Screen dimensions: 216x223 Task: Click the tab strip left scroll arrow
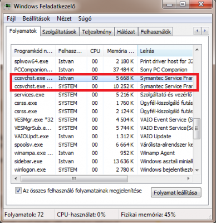(x=198, y=31)
